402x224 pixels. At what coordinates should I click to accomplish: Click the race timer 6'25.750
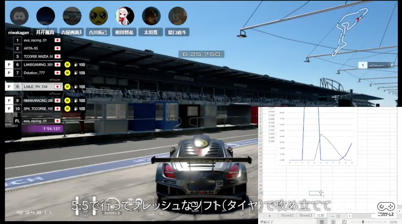[201, 54]
